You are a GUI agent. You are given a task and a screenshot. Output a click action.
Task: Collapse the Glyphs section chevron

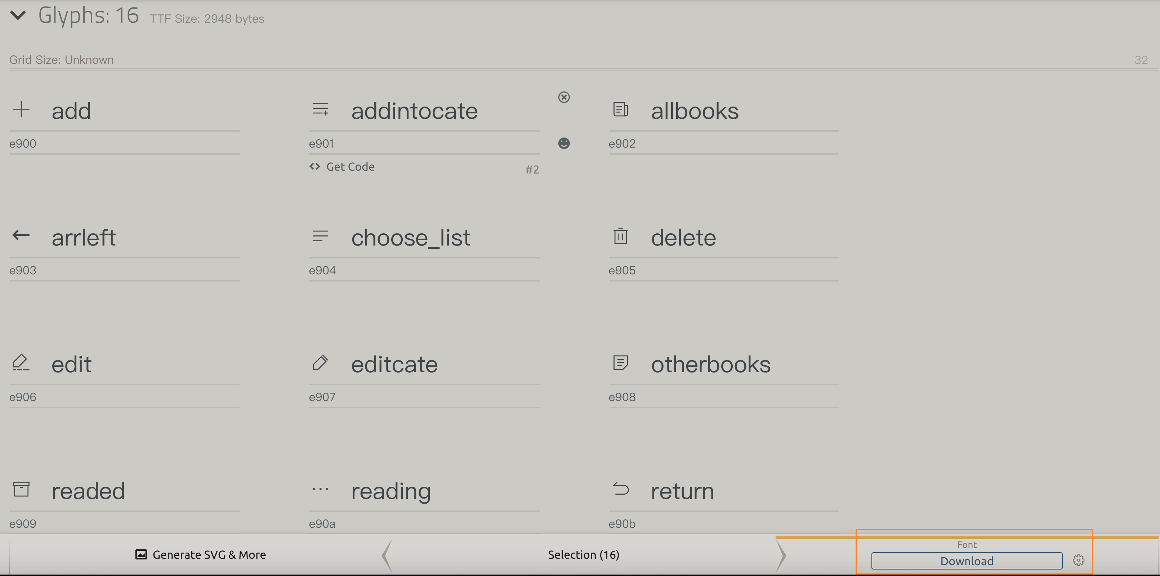pos(18,15)
